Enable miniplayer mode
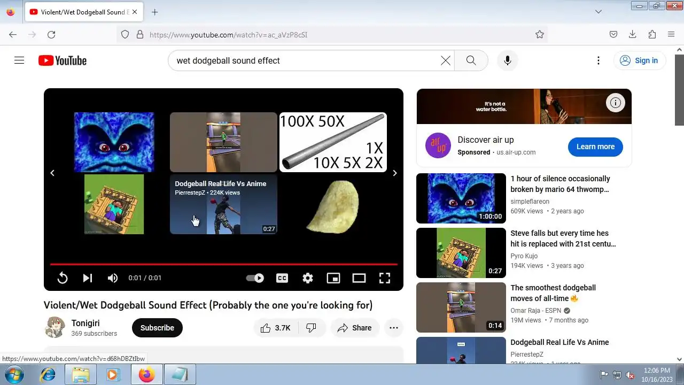Viewport: 684px width, 385px height. point(333,278)
